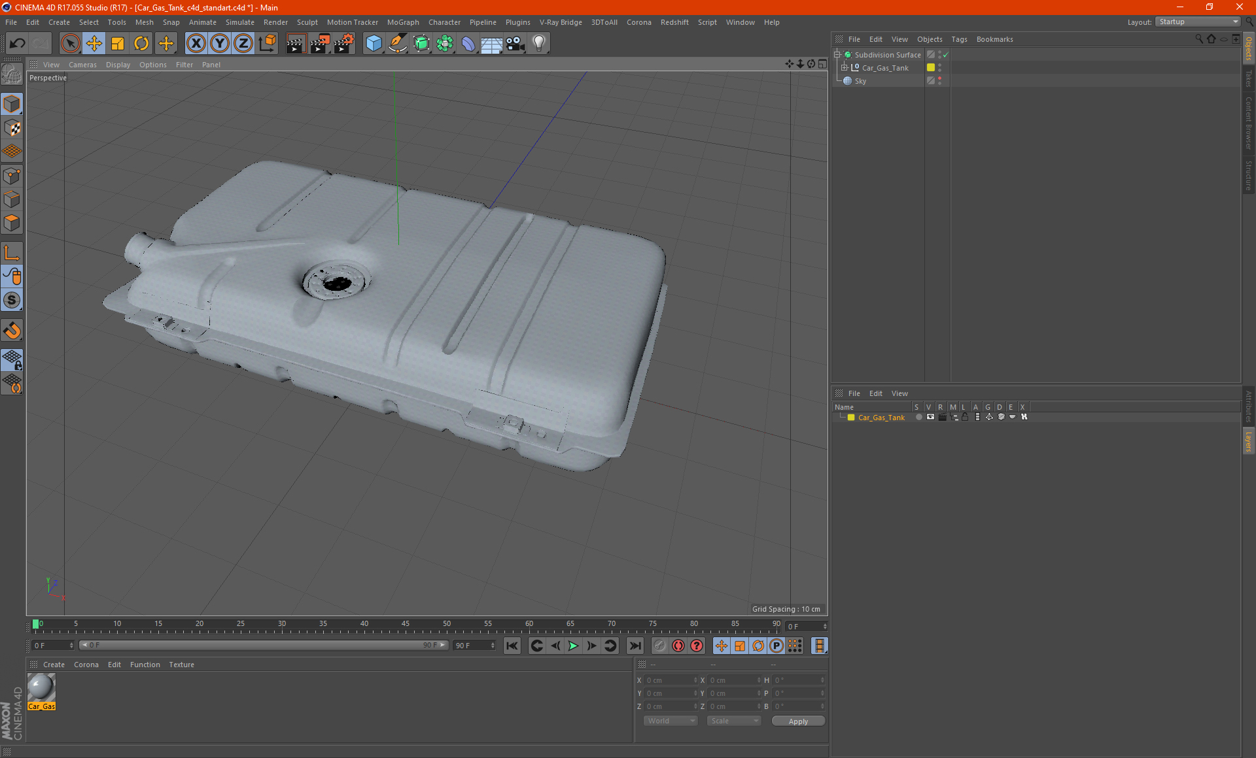Toggle Subdivision Surface enable checkmark

coord(945,55)
